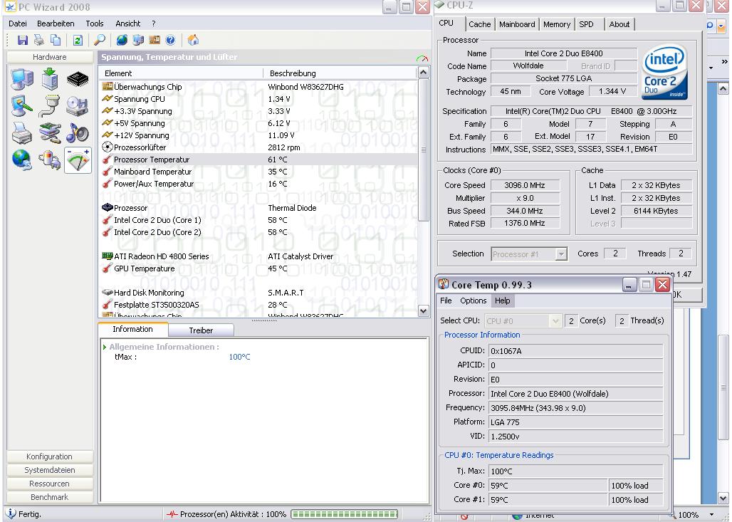Click the Konfiguration category button

(50, 456)
